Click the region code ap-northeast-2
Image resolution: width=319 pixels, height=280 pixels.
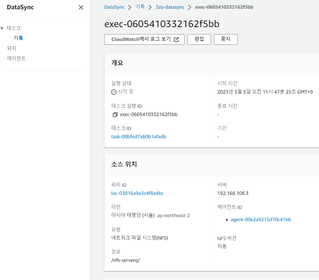tap(173, 215)
